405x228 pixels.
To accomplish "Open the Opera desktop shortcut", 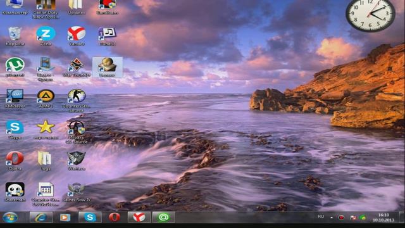I will 15,161.
